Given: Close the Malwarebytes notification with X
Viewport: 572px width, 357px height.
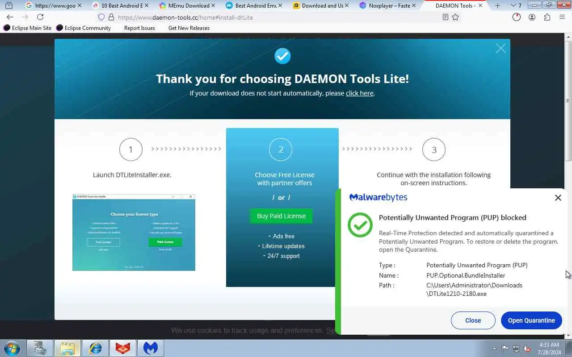Looking at the screenshot, I should 558,198.
